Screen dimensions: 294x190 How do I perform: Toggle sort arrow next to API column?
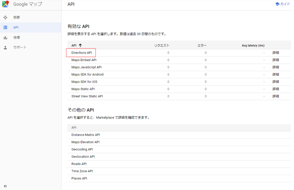tap(80, 45)
